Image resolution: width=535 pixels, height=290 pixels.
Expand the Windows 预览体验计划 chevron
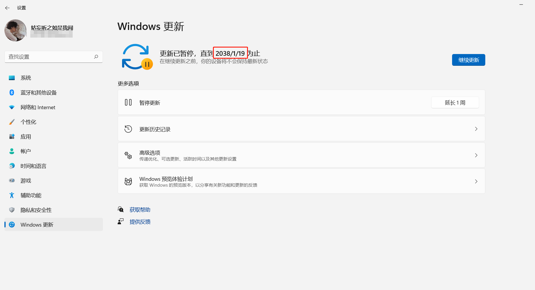pyautogui.click(x=476, y=181)
